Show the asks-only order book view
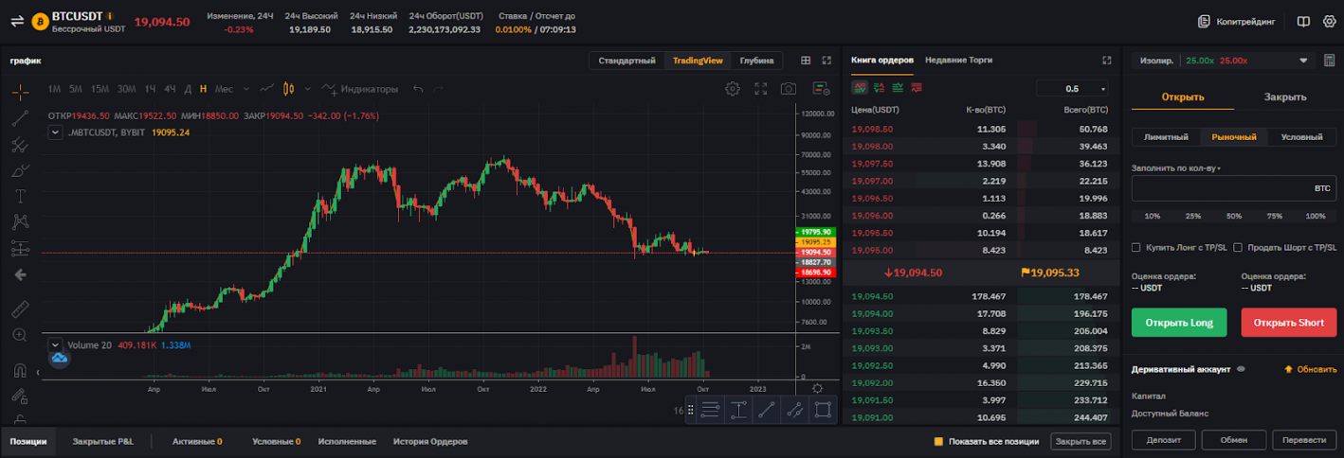This screenshot has width=1344, height=458. point(916,88)
